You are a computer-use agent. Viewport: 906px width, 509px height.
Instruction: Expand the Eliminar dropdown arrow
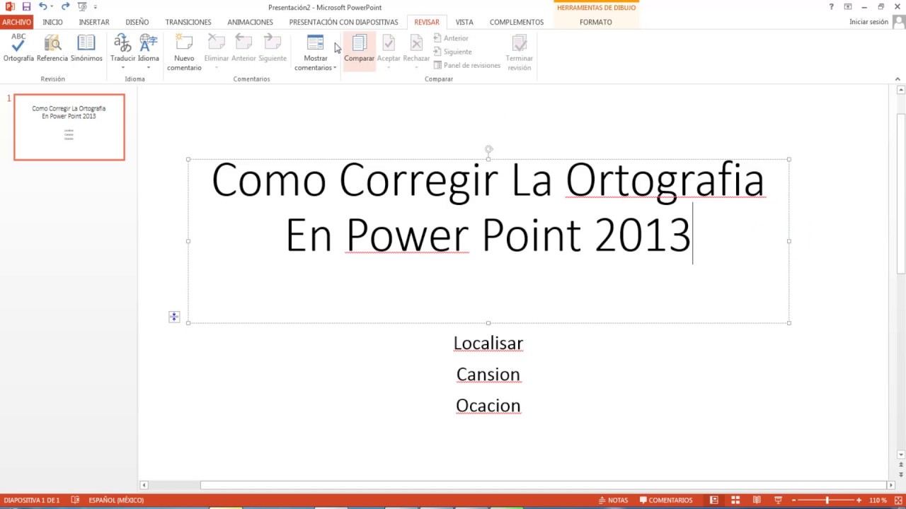click(x=217, y=68)
